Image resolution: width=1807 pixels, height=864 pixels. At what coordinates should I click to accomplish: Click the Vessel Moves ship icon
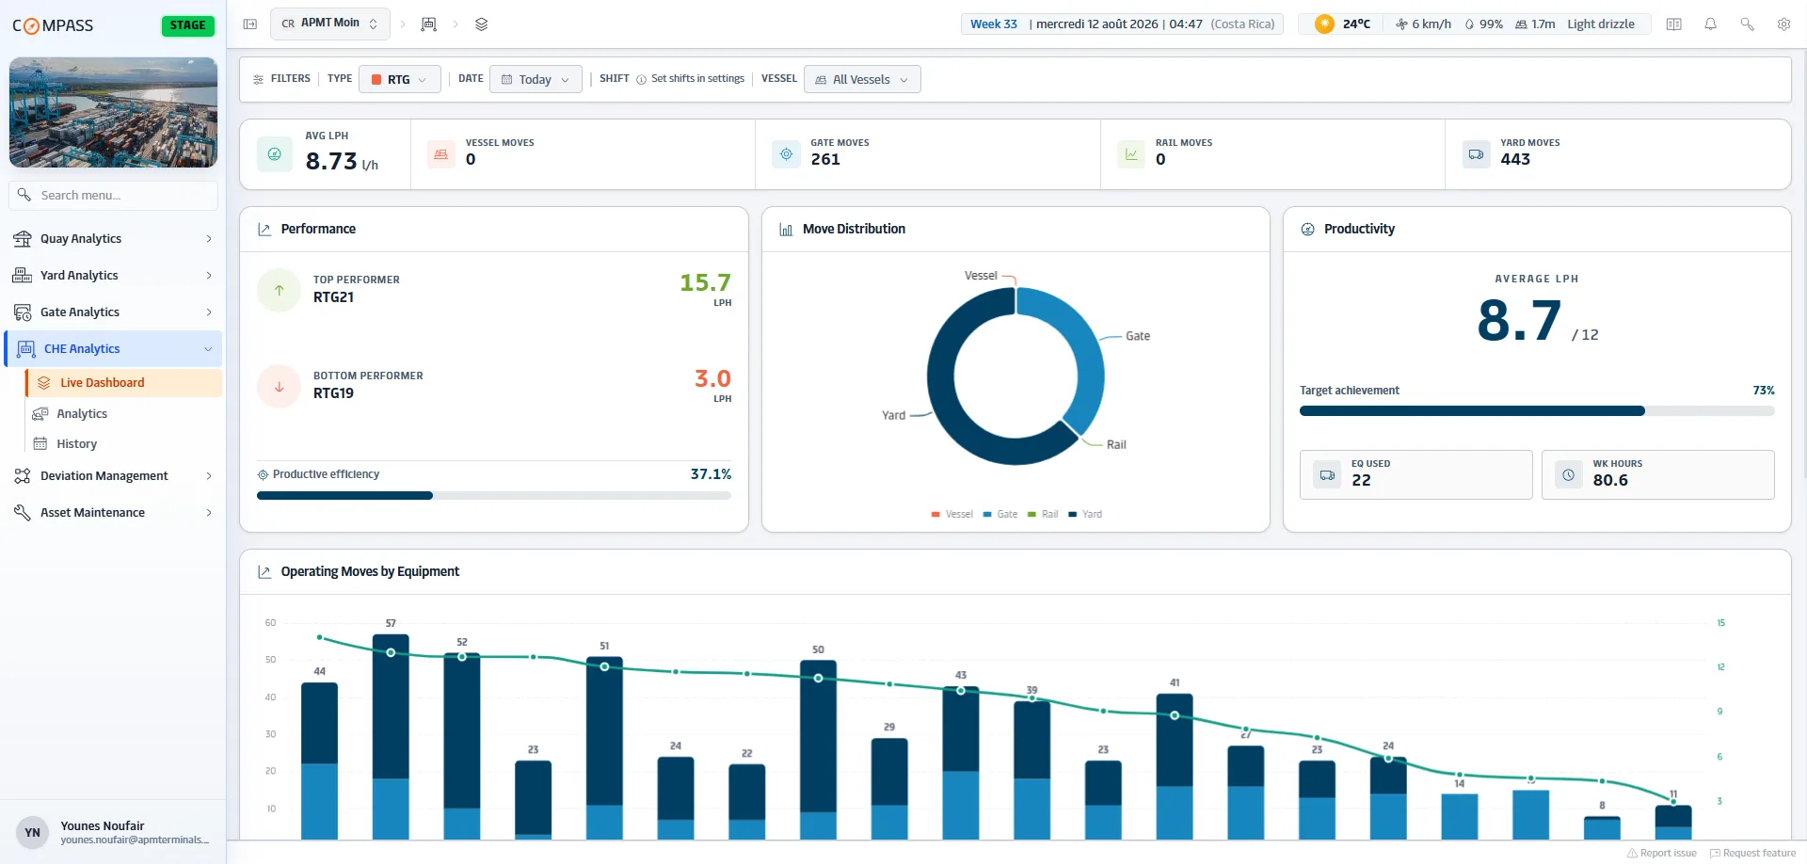(x=441, y=154)
